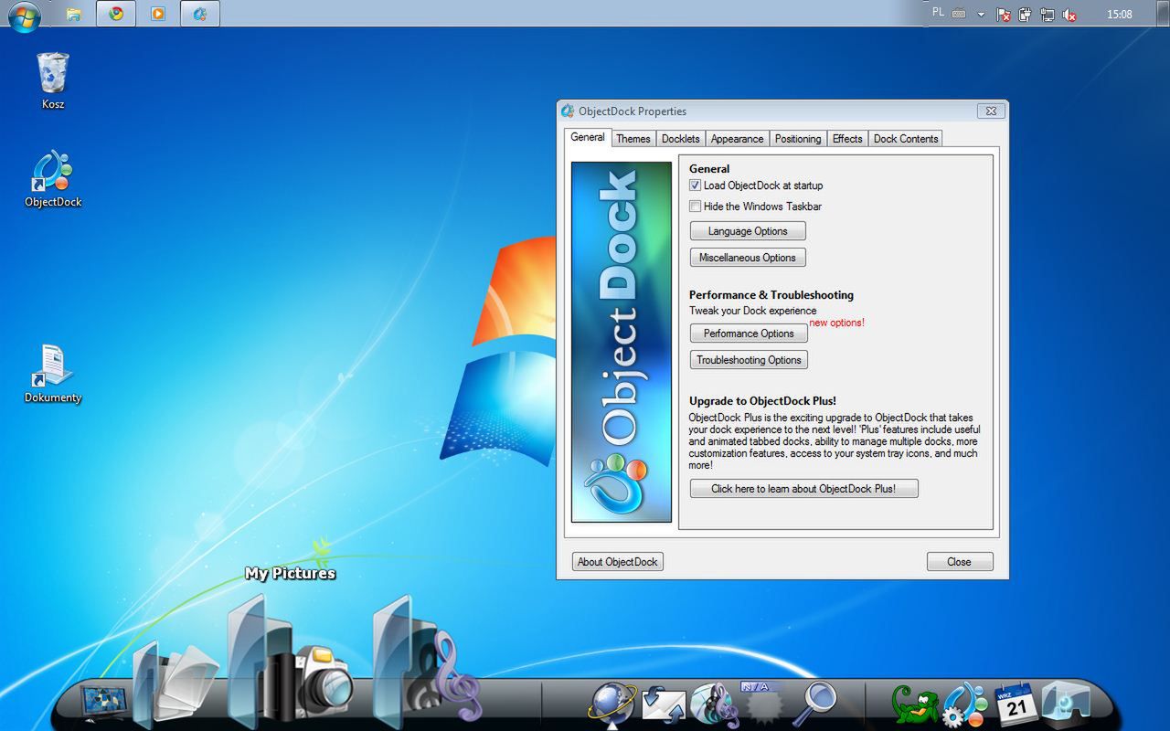
Task: Launch Chrome from the taskbar
Action: (115, 14)
